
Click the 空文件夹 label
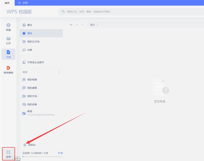pos(160,102)
